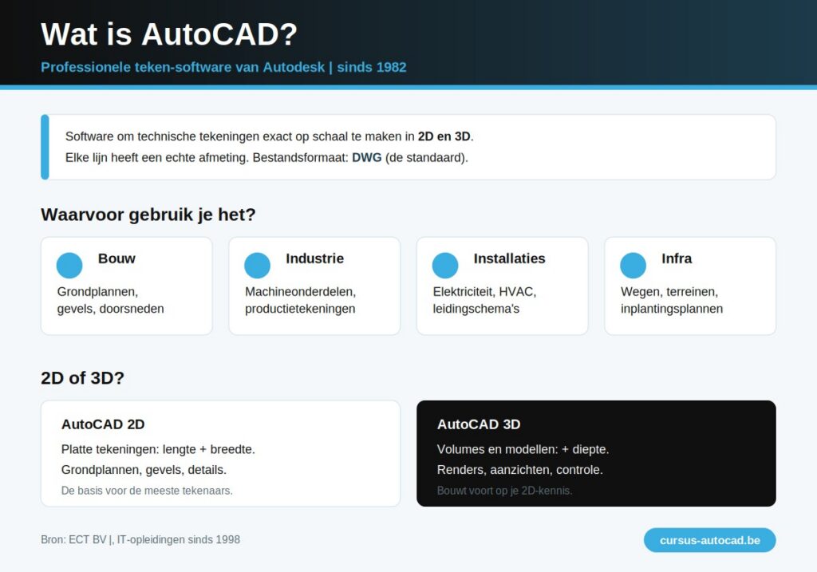Image resolution: width=817 pixels, height=572 pixels.
Task: Click the bold 'DWG' format text
Action: 367,157
